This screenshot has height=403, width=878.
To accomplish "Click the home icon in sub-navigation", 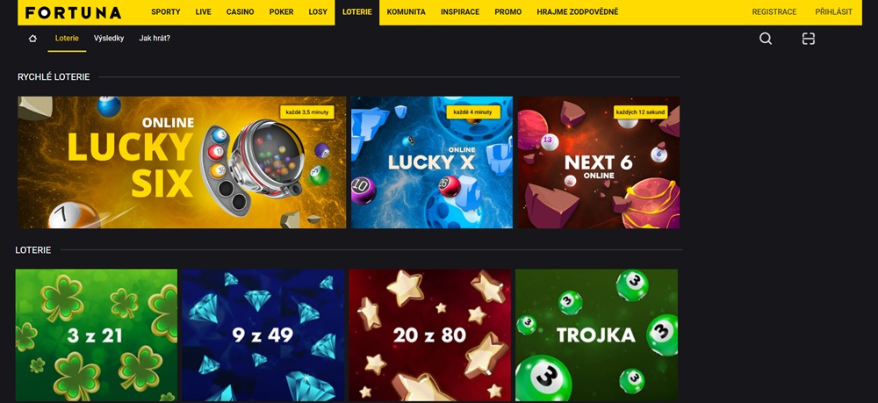I will pyautogui.click(x=32, y=39).
